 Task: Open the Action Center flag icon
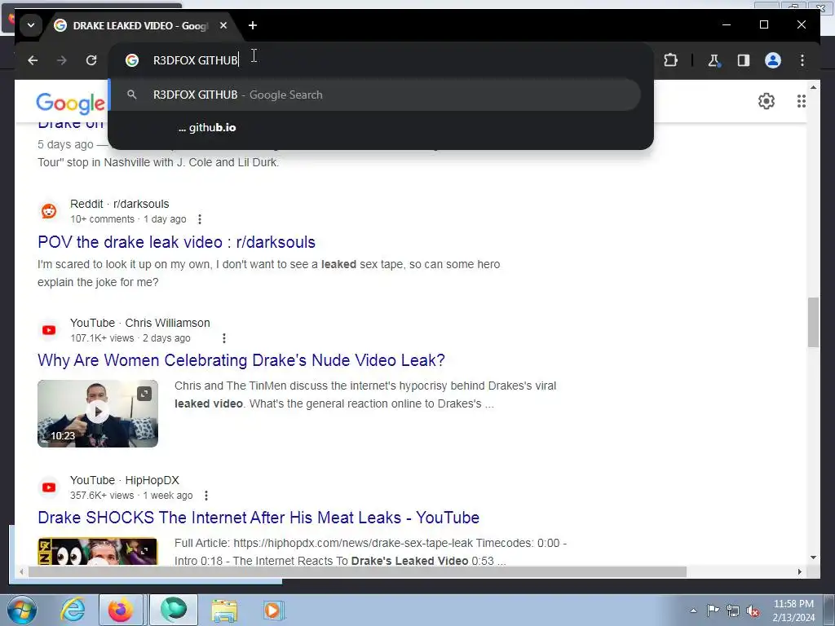713,611
